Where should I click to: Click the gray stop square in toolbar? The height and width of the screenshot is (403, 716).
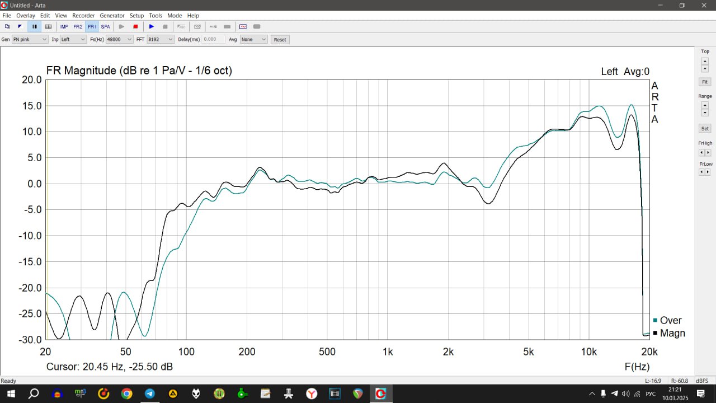165,26
